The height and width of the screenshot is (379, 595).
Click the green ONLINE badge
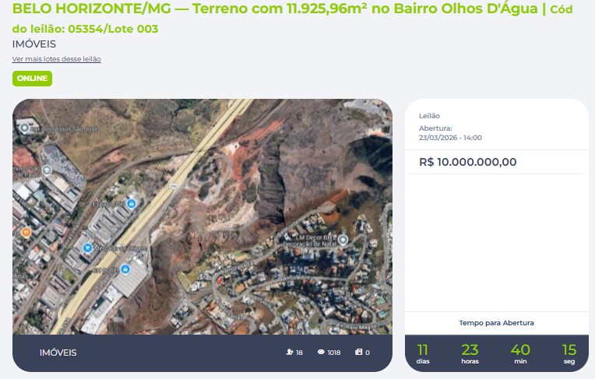[x=32, y=78]
